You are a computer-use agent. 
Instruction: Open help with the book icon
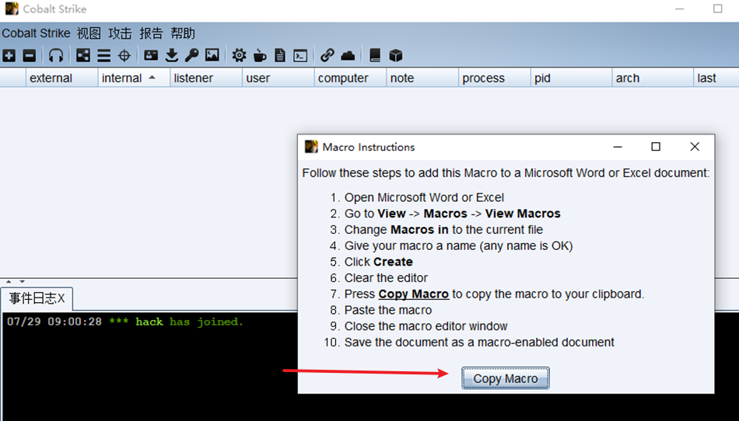click(375, 55)
